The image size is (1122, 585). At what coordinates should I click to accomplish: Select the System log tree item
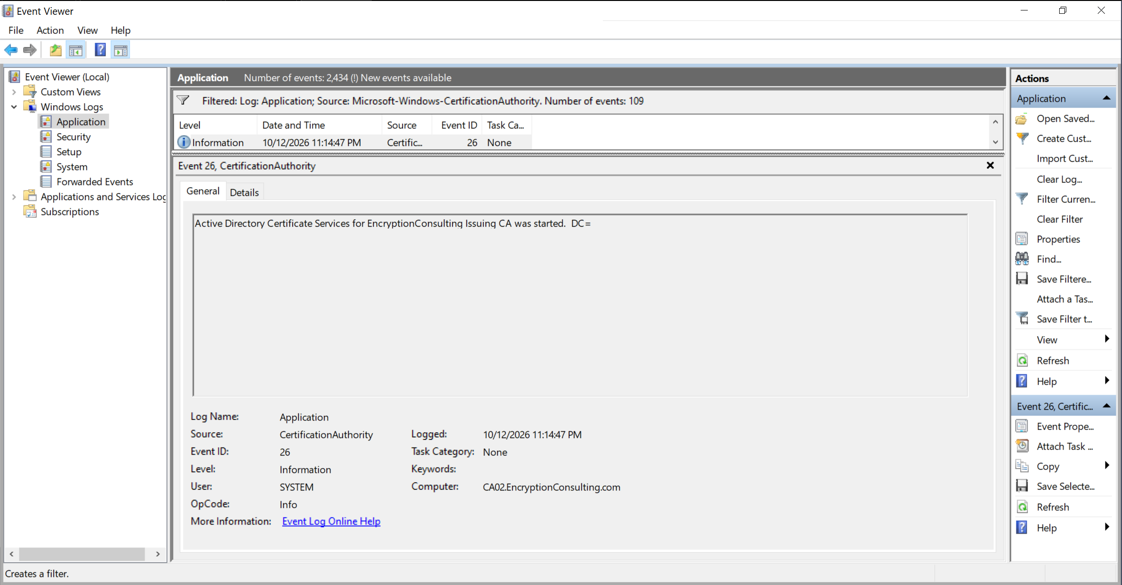[72, 167]
